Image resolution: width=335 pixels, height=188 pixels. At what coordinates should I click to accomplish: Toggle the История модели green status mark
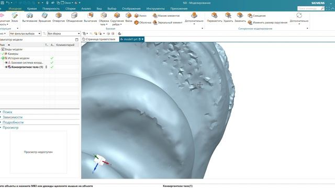click(x=3, y=58)
